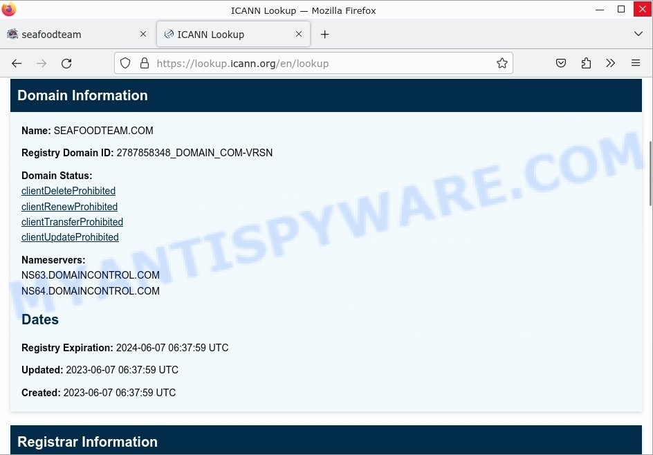Screen dimensions: 653x455
Task: Switch to the seafoodteam tab
Action: coord(77,34)
